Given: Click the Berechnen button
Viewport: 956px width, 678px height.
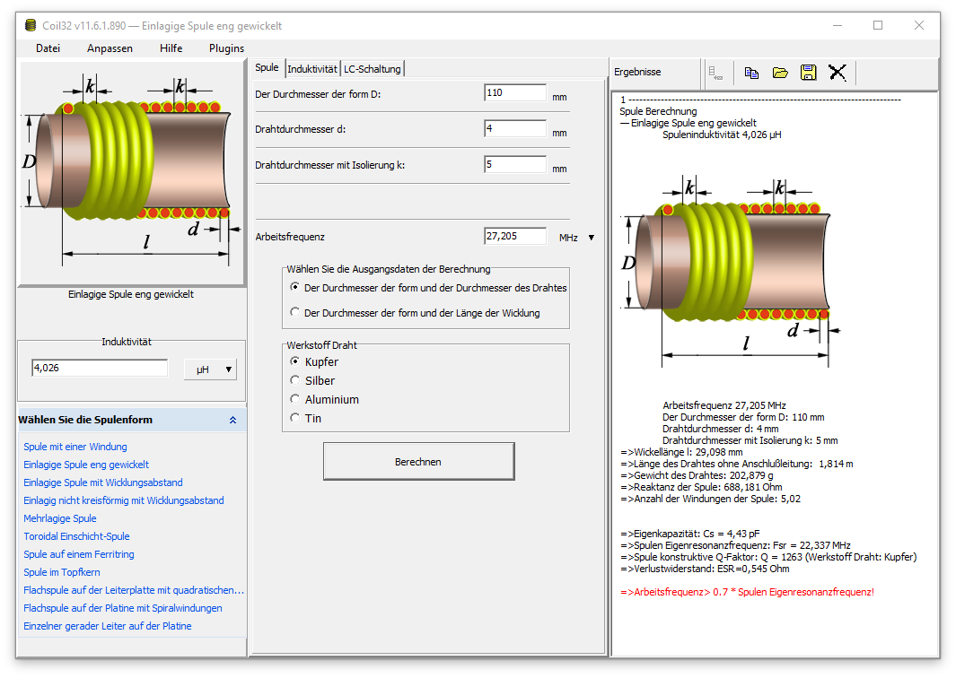Looking at the screenshot, I should point(419,462).
